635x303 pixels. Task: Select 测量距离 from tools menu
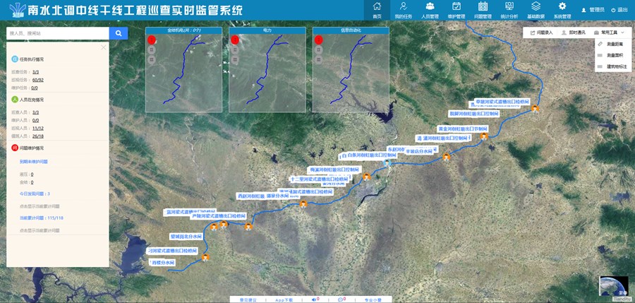pos(614,44)
